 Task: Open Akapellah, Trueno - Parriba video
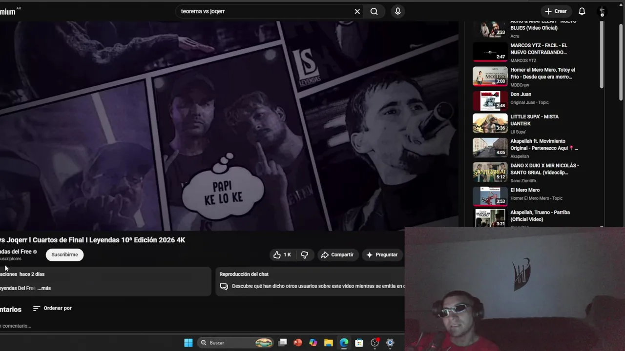coord(540,215)
